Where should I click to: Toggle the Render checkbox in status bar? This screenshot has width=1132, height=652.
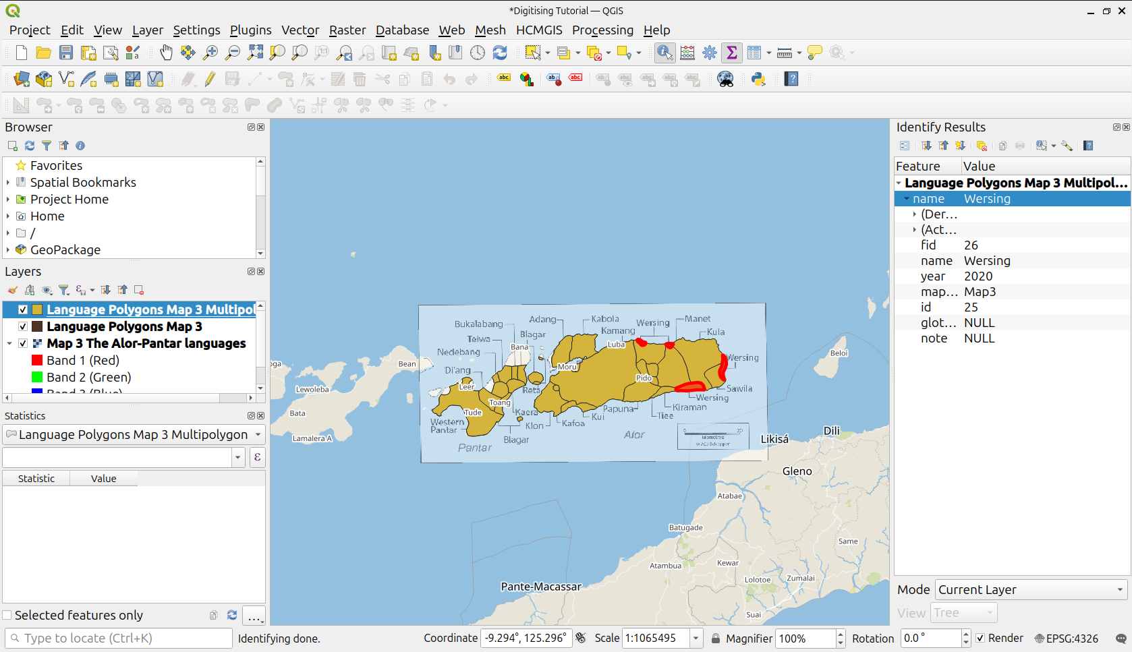pos(981,638)
